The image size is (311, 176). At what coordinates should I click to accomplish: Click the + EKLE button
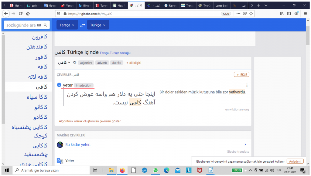pyautogui.click(x=241, y=75)
